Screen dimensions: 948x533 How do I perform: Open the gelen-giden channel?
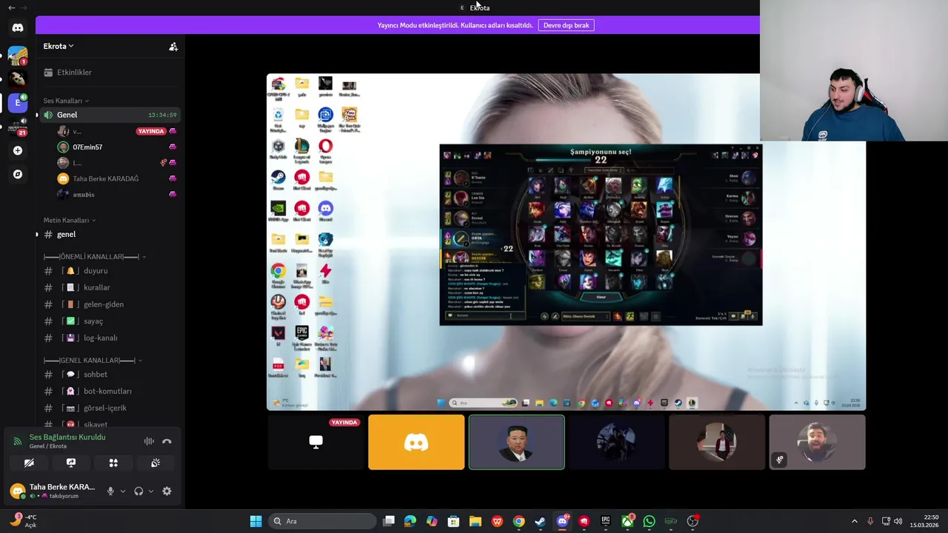(x=110, y=304)
